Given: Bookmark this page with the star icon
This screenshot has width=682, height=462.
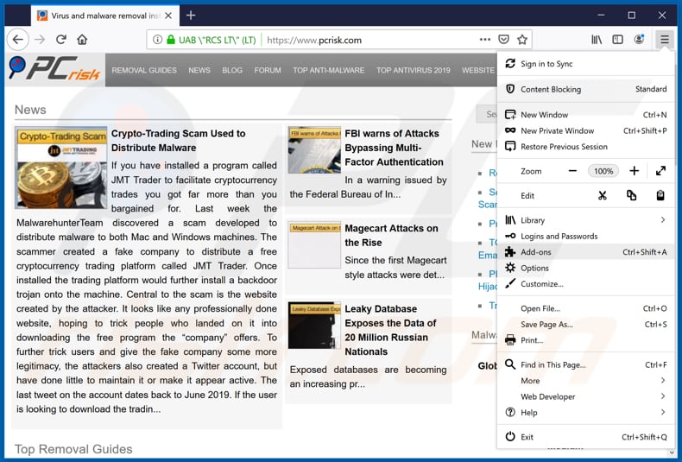Looking at the screenshot, I should (522, 40).
